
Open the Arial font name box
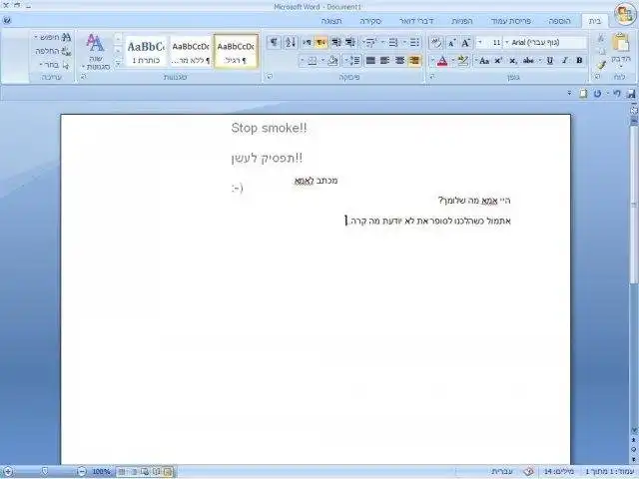546,42
